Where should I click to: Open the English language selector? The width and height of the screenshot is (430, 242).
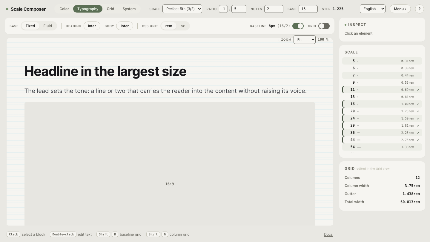coord(373,9)
